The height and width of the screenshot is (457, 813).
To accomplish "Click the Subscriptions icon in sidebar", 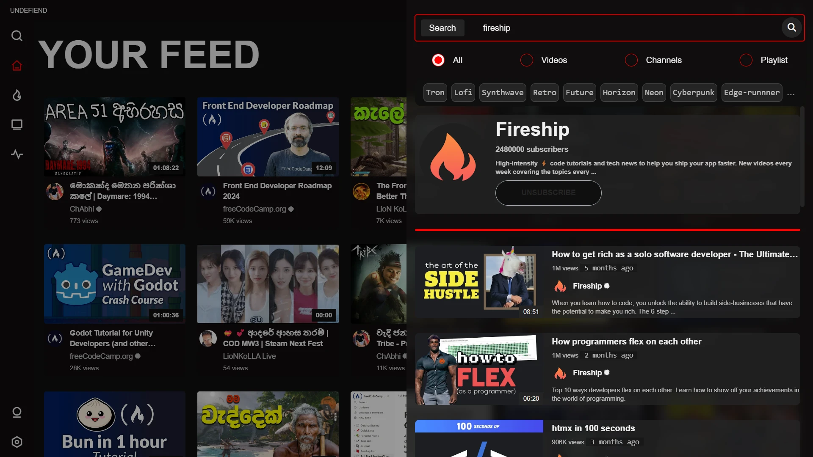I will coord(16,124).
